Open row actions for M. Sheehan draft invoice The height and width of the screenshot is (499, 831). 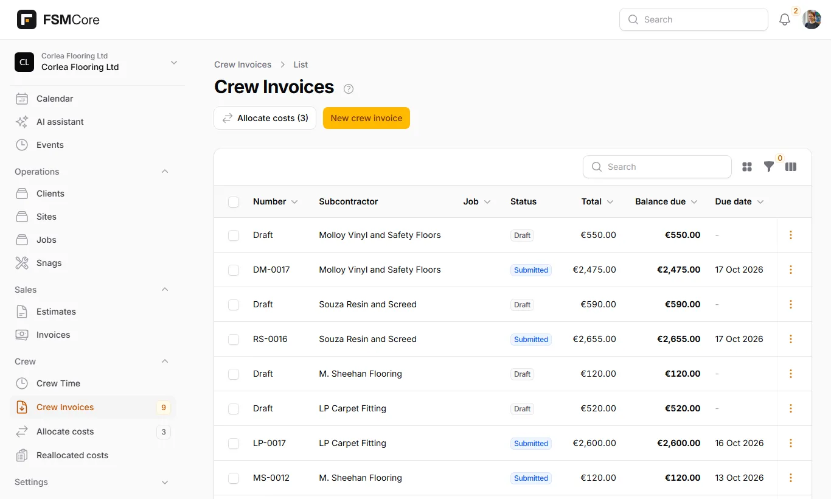[791, 374]
